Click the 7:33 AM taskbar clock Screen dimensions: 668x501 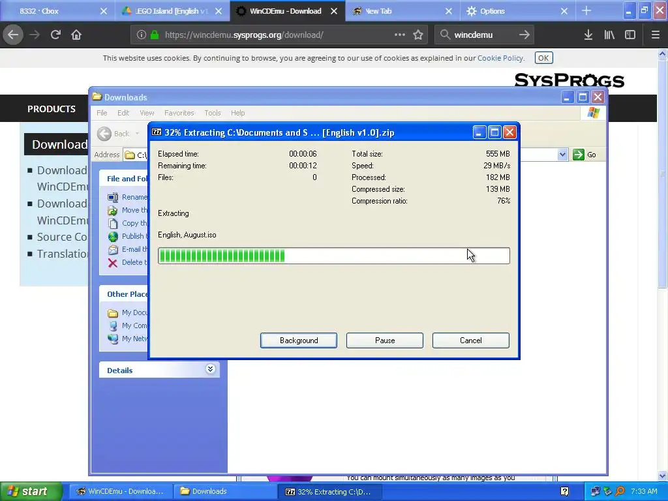pyautogui.click(x=644, y=492)
